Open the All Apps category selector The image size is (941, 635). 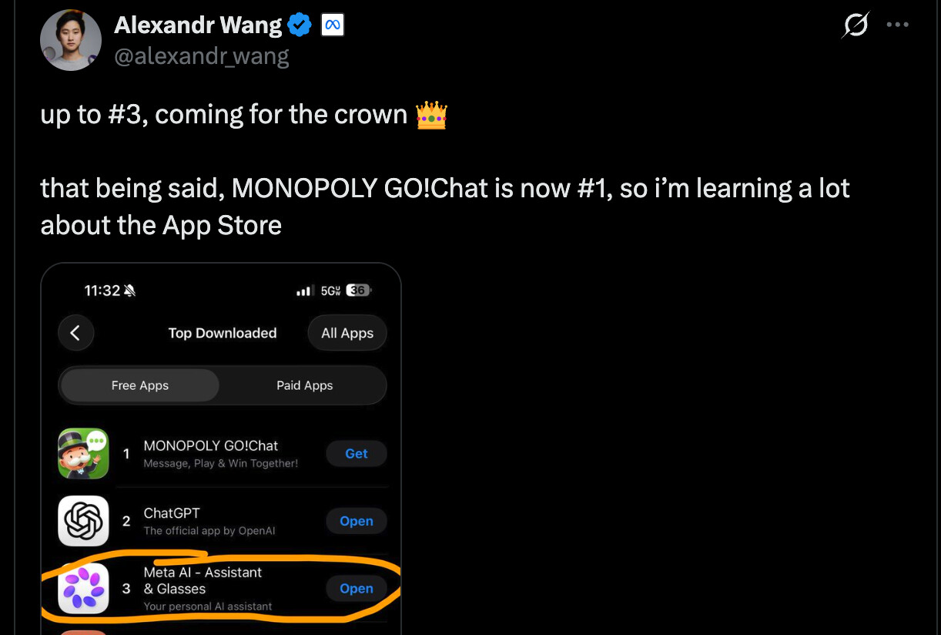[x=347, y=333]
